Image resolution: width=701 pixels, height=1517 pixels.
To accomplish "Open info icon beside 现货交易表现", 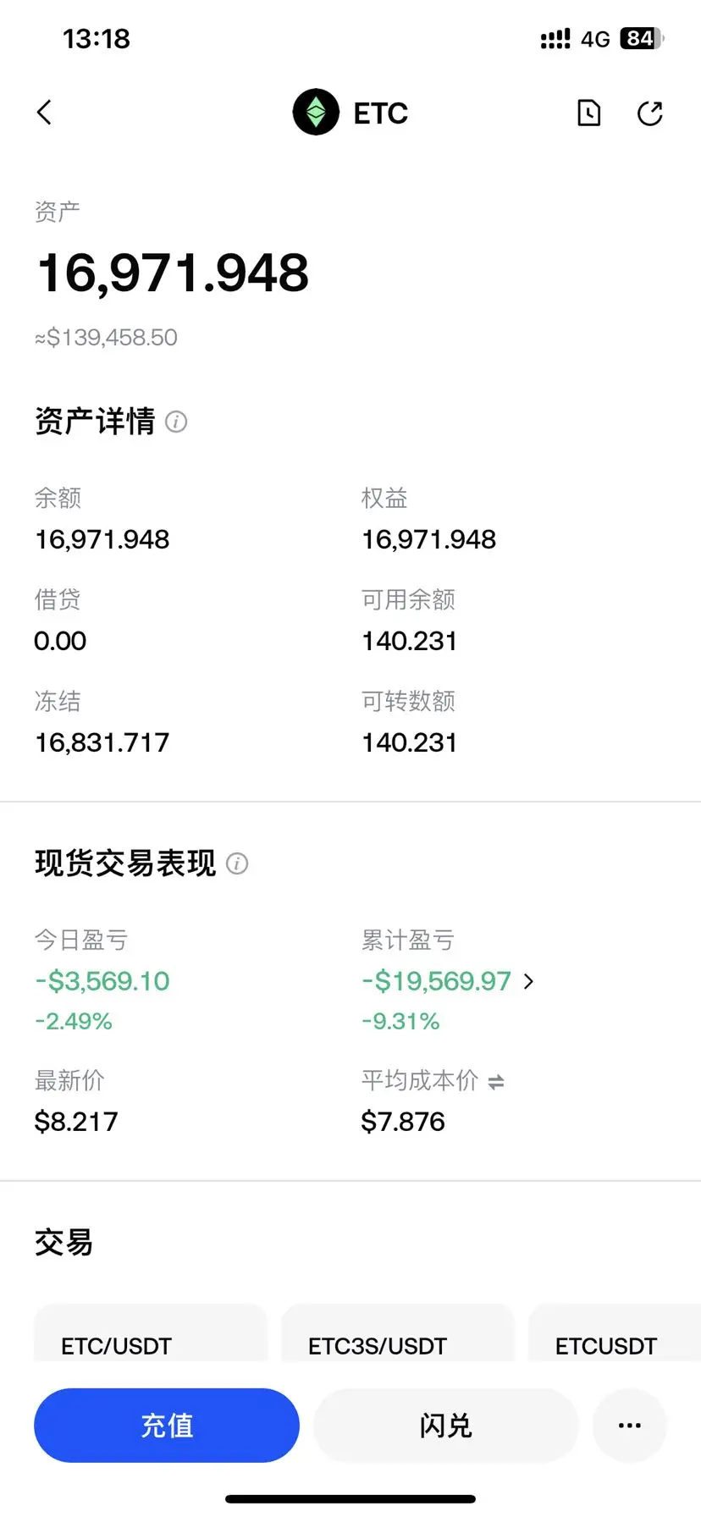I will coord(237,863).
